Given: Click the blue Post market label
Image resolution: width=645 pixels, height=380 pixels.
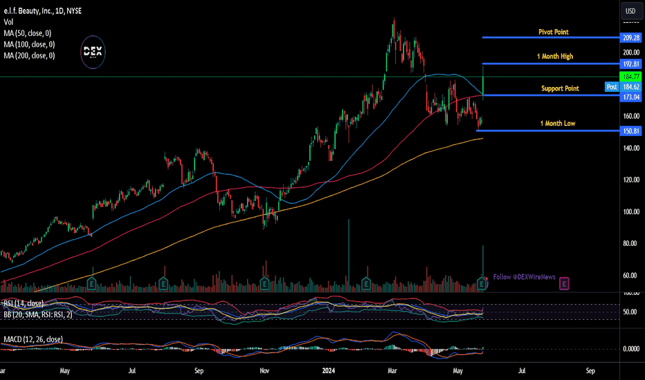Looking at the screenshot, I should point(612,86).
